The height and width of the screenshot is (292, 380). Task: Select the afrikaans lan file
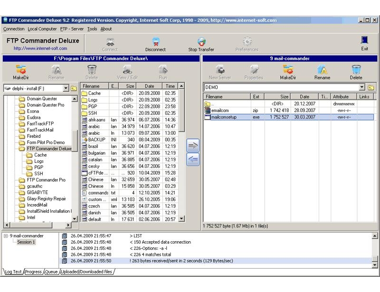130,120
